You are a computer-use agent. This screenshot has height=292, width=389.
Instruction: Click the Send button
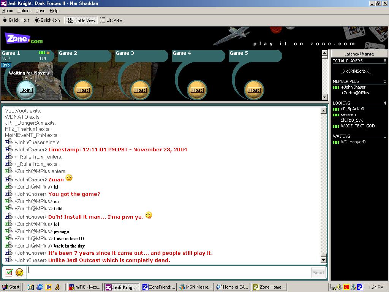(x=318, y=273)
